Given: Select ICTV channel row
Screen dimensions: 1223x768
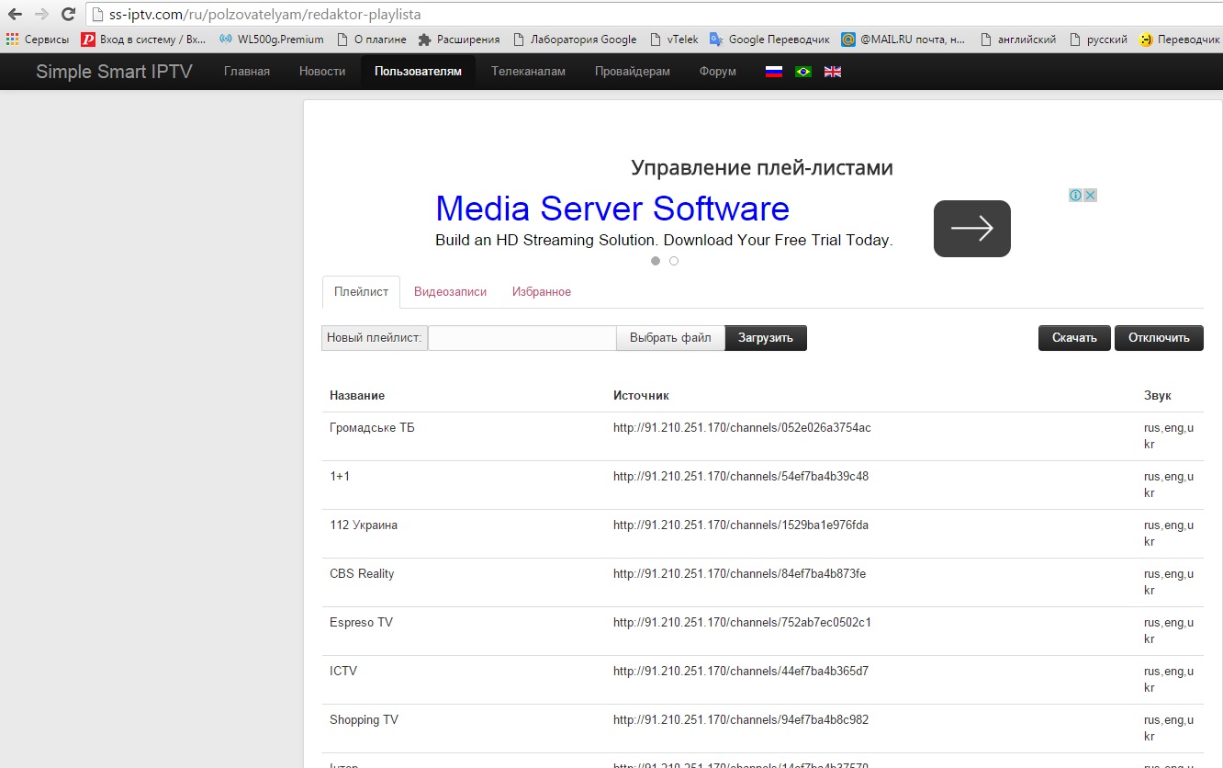Looking at the screenshot, I should pyautogui.click(x=762, y=680).
